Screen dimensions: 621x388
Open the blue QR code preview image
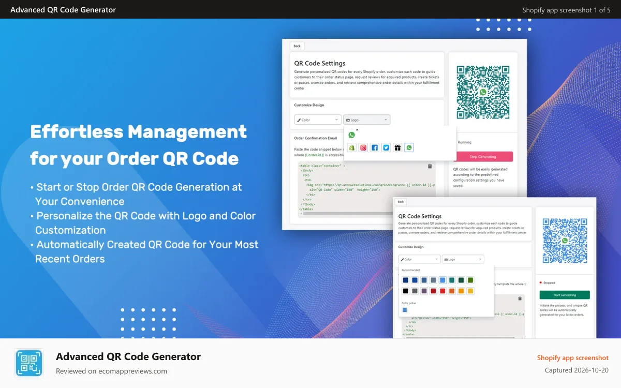point(565,240)
